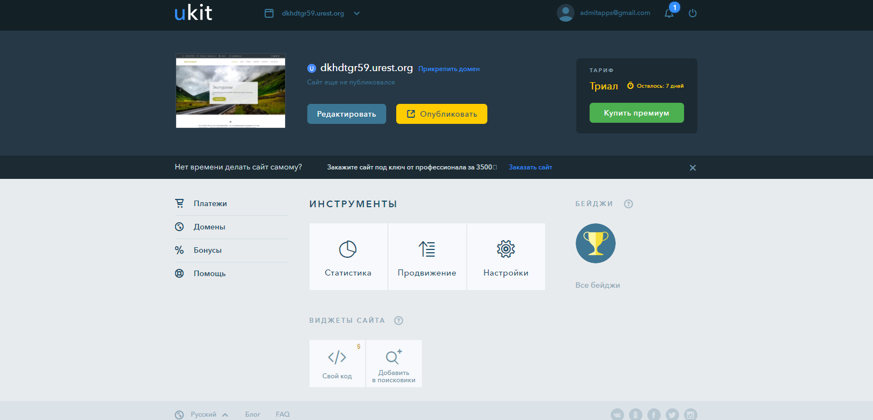Log out using the power icon
Image resolution: width=873 pixels, height=420 pixels.
click(692, 13)
